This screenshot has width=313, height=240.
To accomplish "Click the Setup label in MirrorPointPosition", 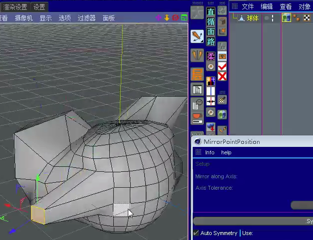I will click(202, 164).
